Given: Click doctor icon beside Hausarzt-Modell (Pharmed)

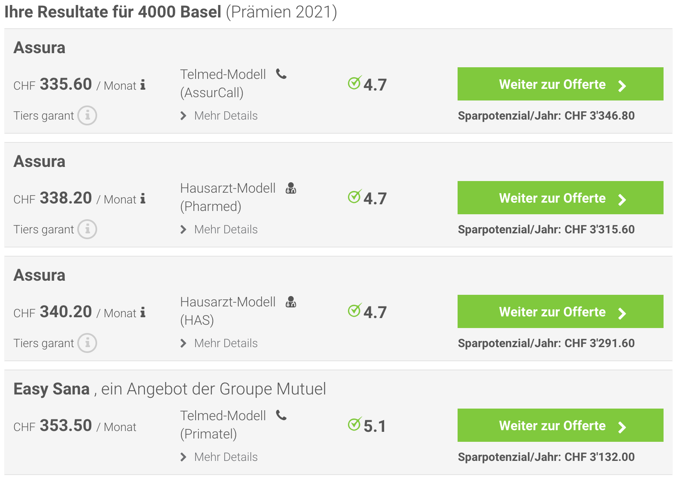Looking at the screenshot, I should coord(291,188).
